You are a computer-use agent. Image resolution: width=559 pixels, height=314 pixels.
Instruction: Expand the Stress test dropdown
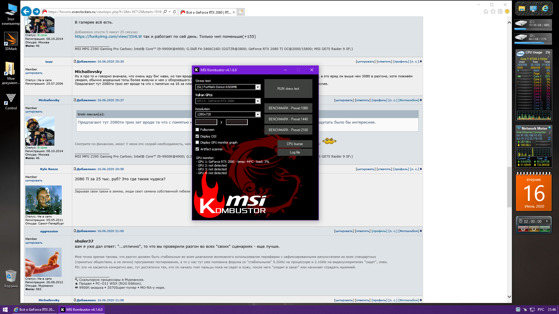(x=257, y=87)
